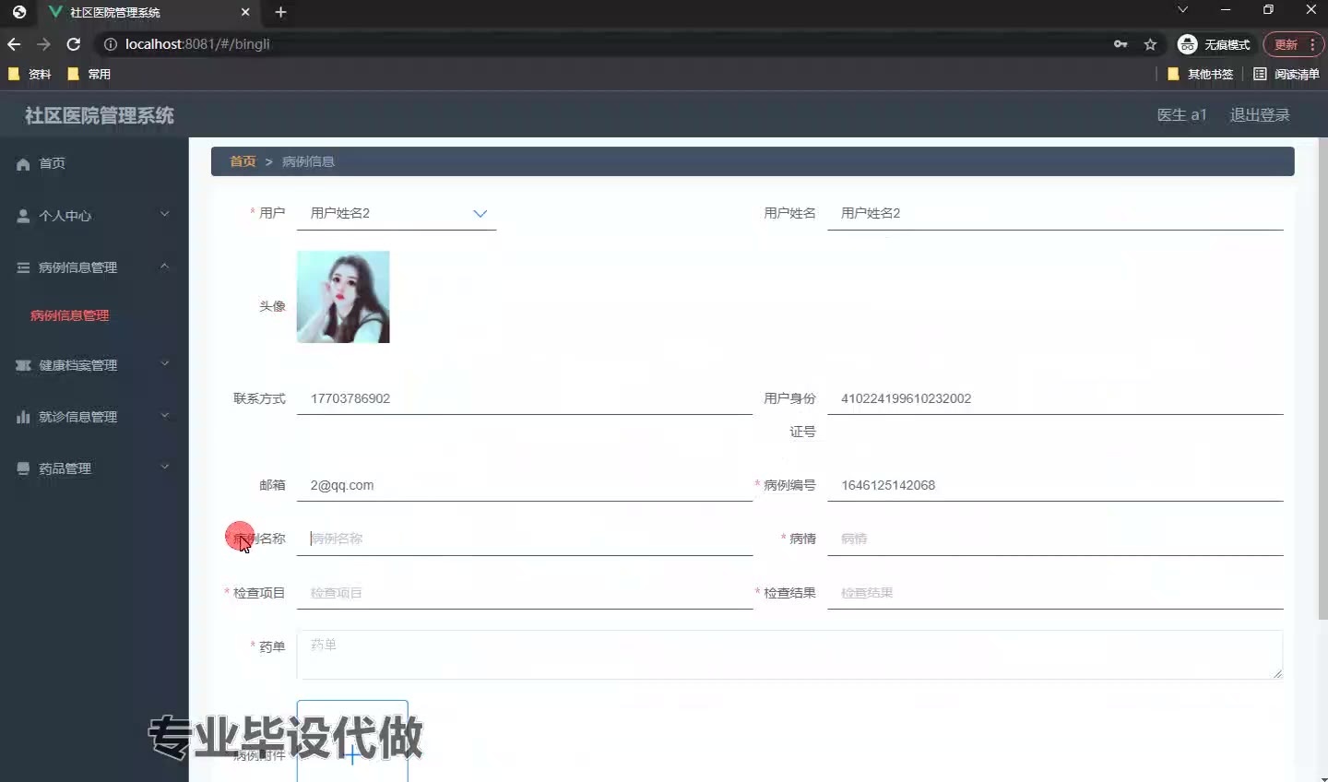This screenshot has height=782, width=1328.
Task: Go forward using the browser forward arrow
Action: point(43,44)
